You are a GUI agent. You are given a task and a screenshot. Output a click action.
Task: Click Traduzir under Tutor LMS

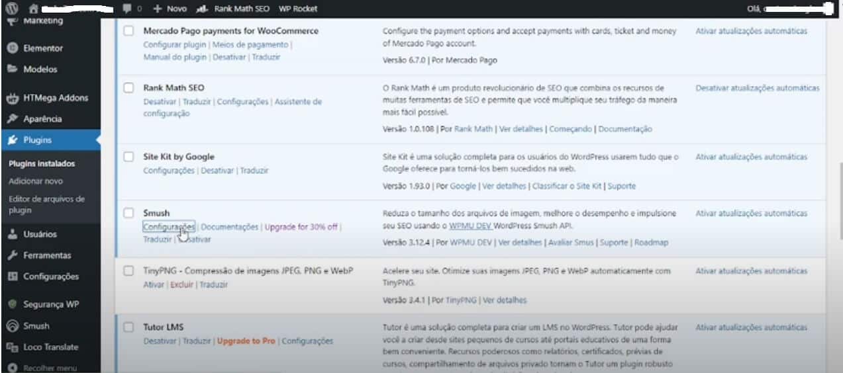[197, 341]
